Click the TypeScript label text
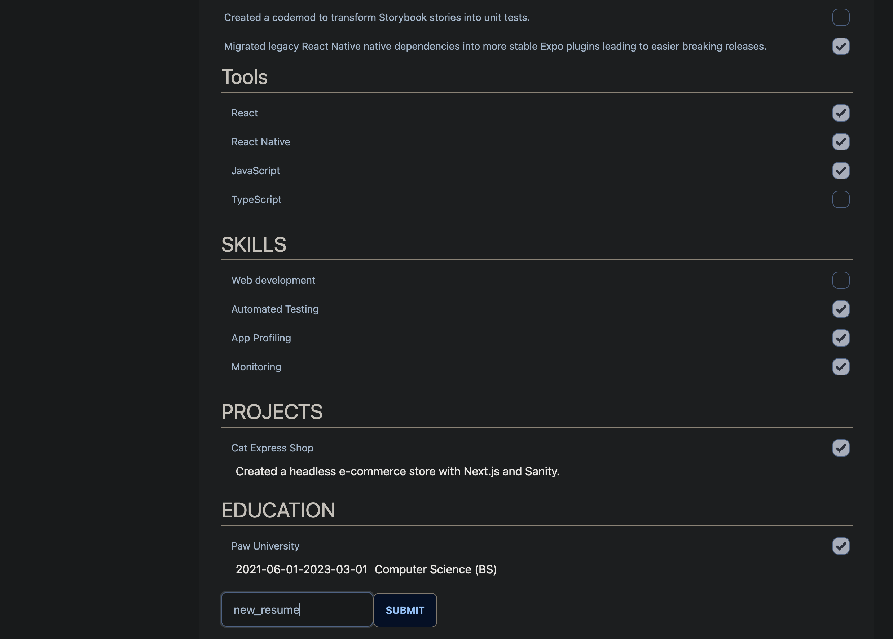Image resolution: width=893 pixels, height=639 pixels. [256, 199]
